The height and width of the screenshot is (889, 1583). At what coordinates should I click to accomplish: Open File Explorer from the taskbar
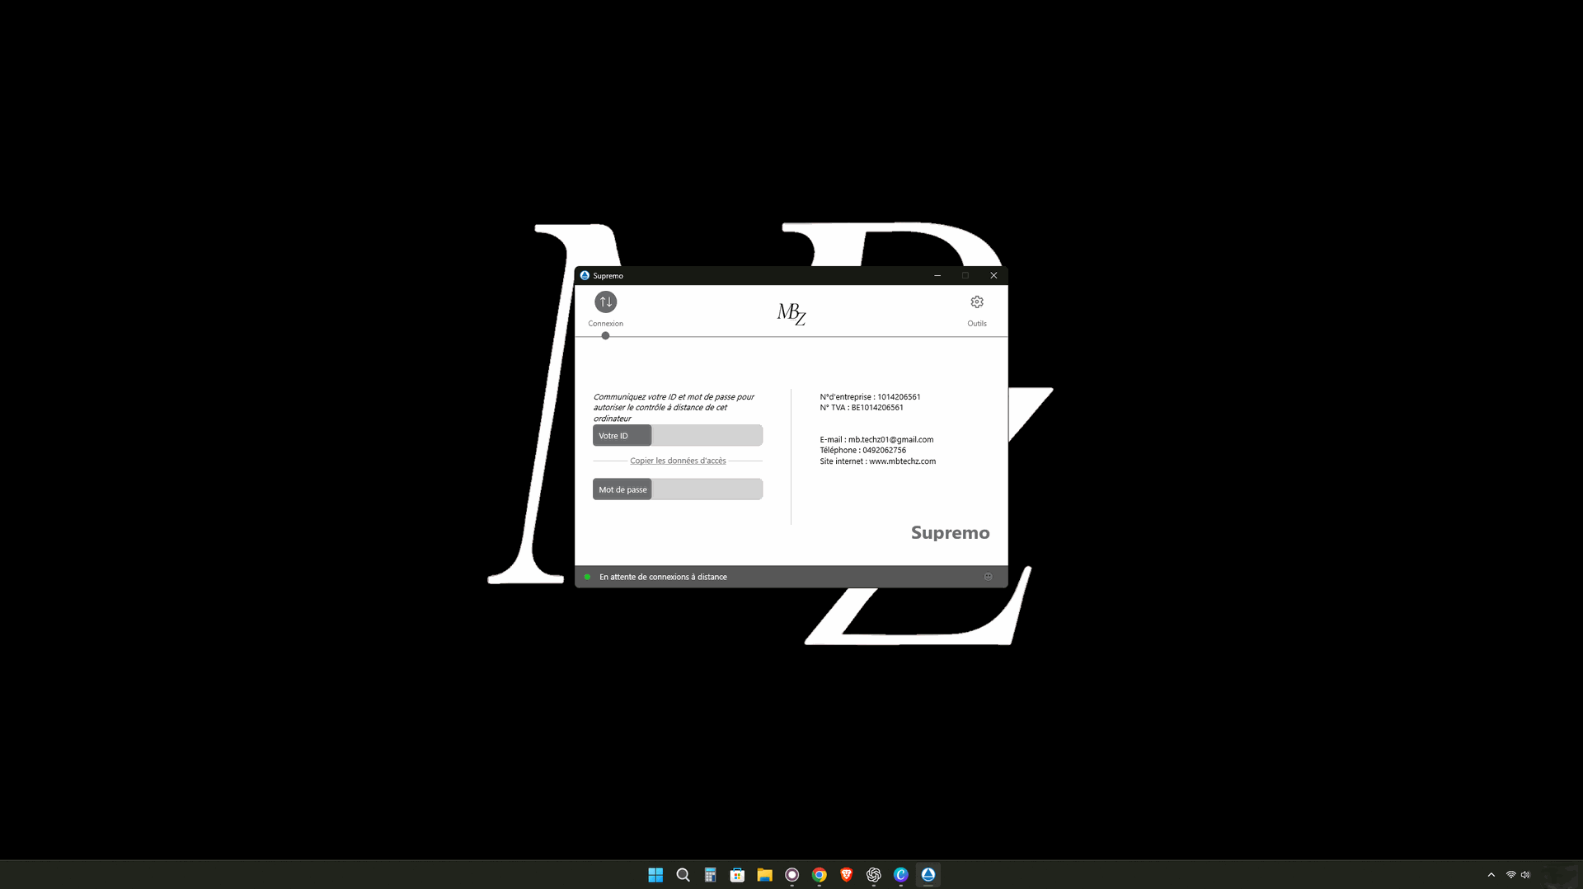click(764, 875)
